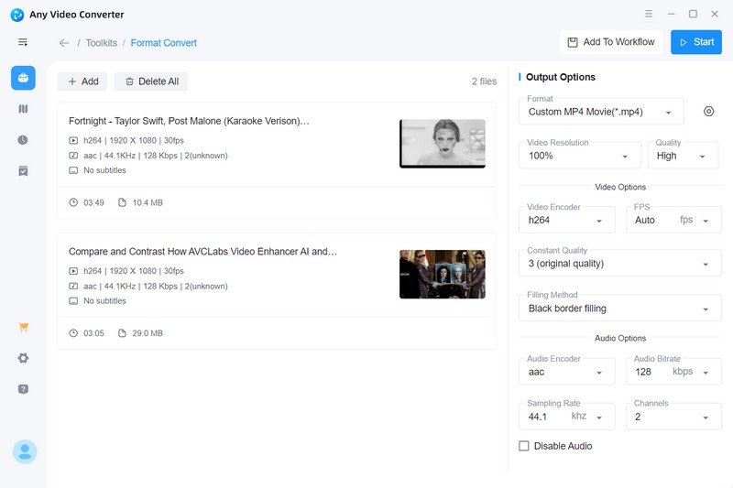Screen dimensions: 733x488
Task: Expand the Audio Encoder aac dropdown
Action: (567, 372)
